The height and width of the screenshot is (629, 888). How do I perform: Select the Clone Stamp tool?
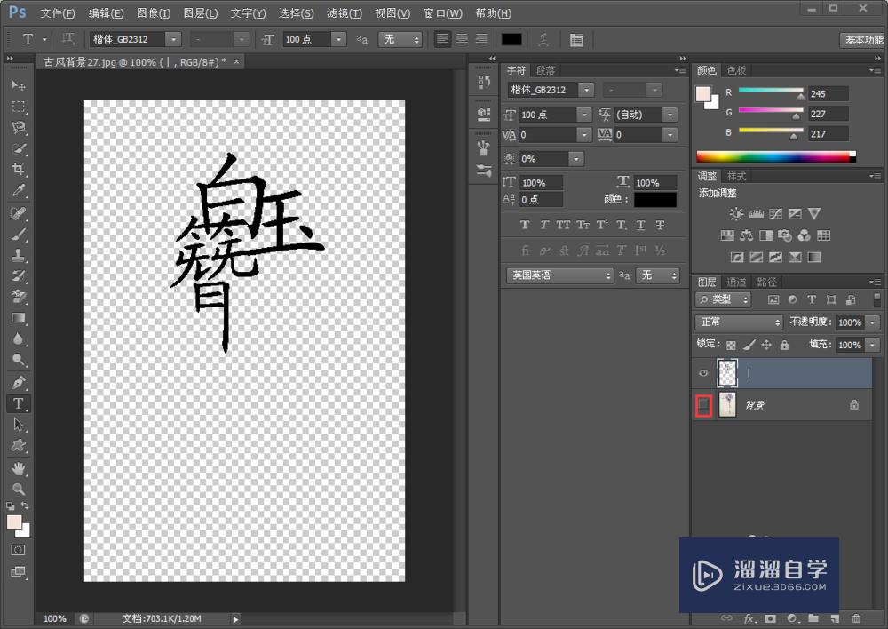click(18, 256)
